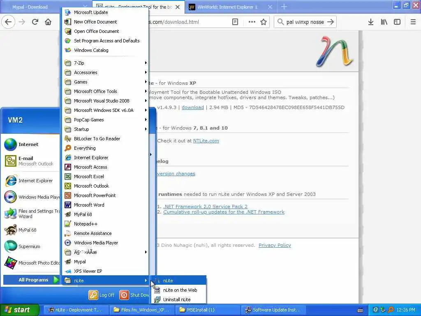The width and height of the screenshot is (421, 316).
Task: Open the version changes link
Action: pyautogui.click(x=176, y=174)
